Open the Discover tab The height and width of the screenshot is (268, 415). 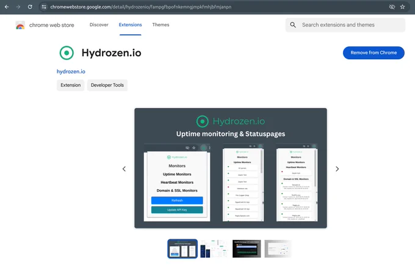point(99,24)
